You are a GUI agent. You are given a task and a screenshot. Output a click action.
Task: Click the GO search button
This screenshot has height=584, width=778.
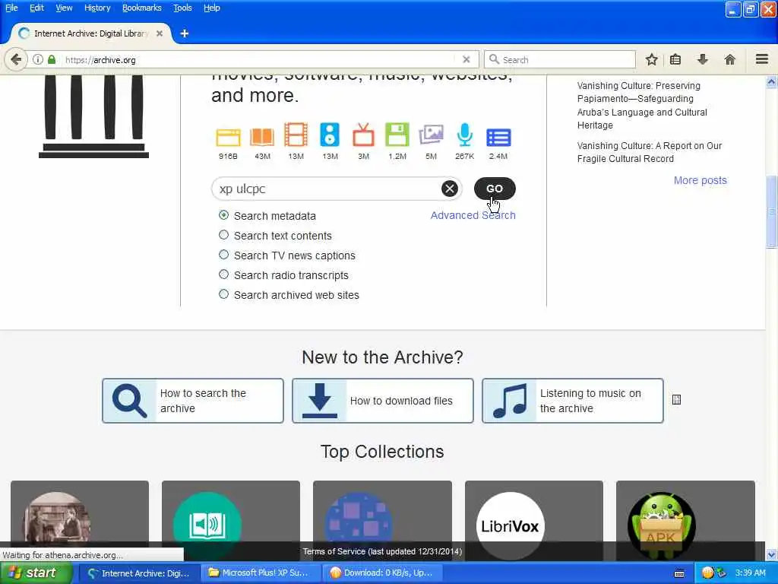pyautogui.click(x=494, y=189)
